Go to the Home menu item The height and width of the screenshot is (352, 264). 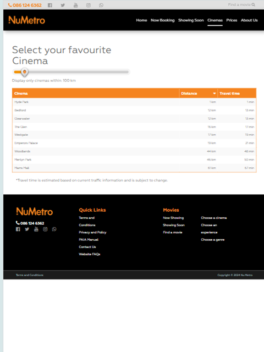coord(142,20)
